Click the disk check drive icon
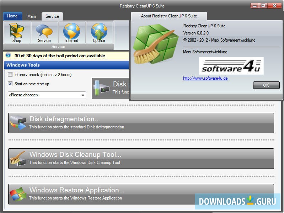 101,88
